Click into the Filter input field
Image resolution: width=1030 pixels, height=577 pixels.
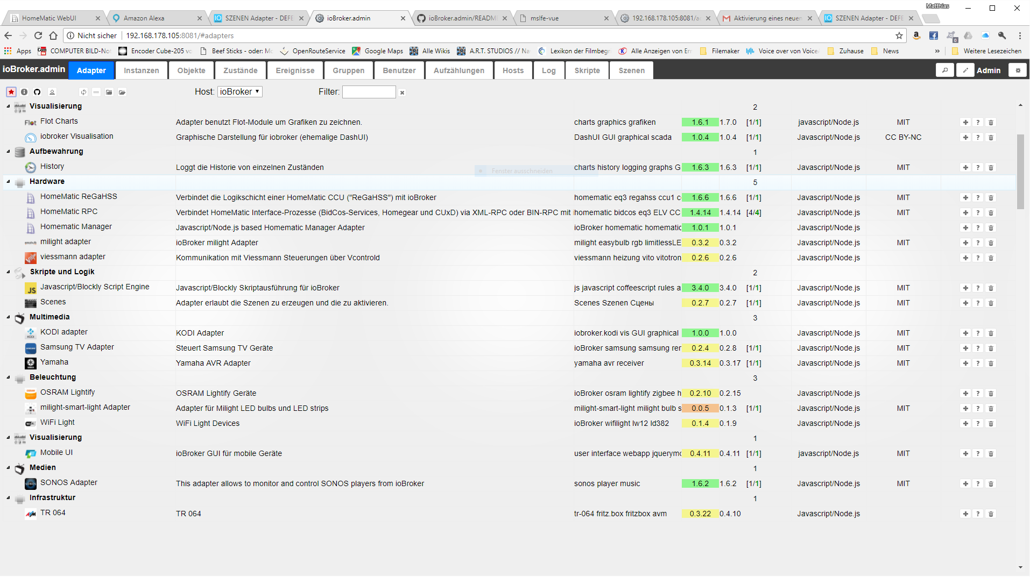pyautogui.click(x=369, y=92)
